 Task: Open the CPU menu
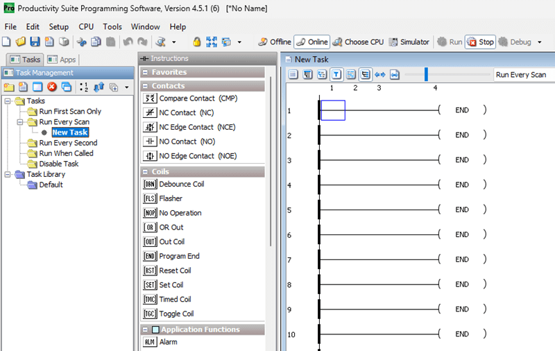click(x=86, y=26)
